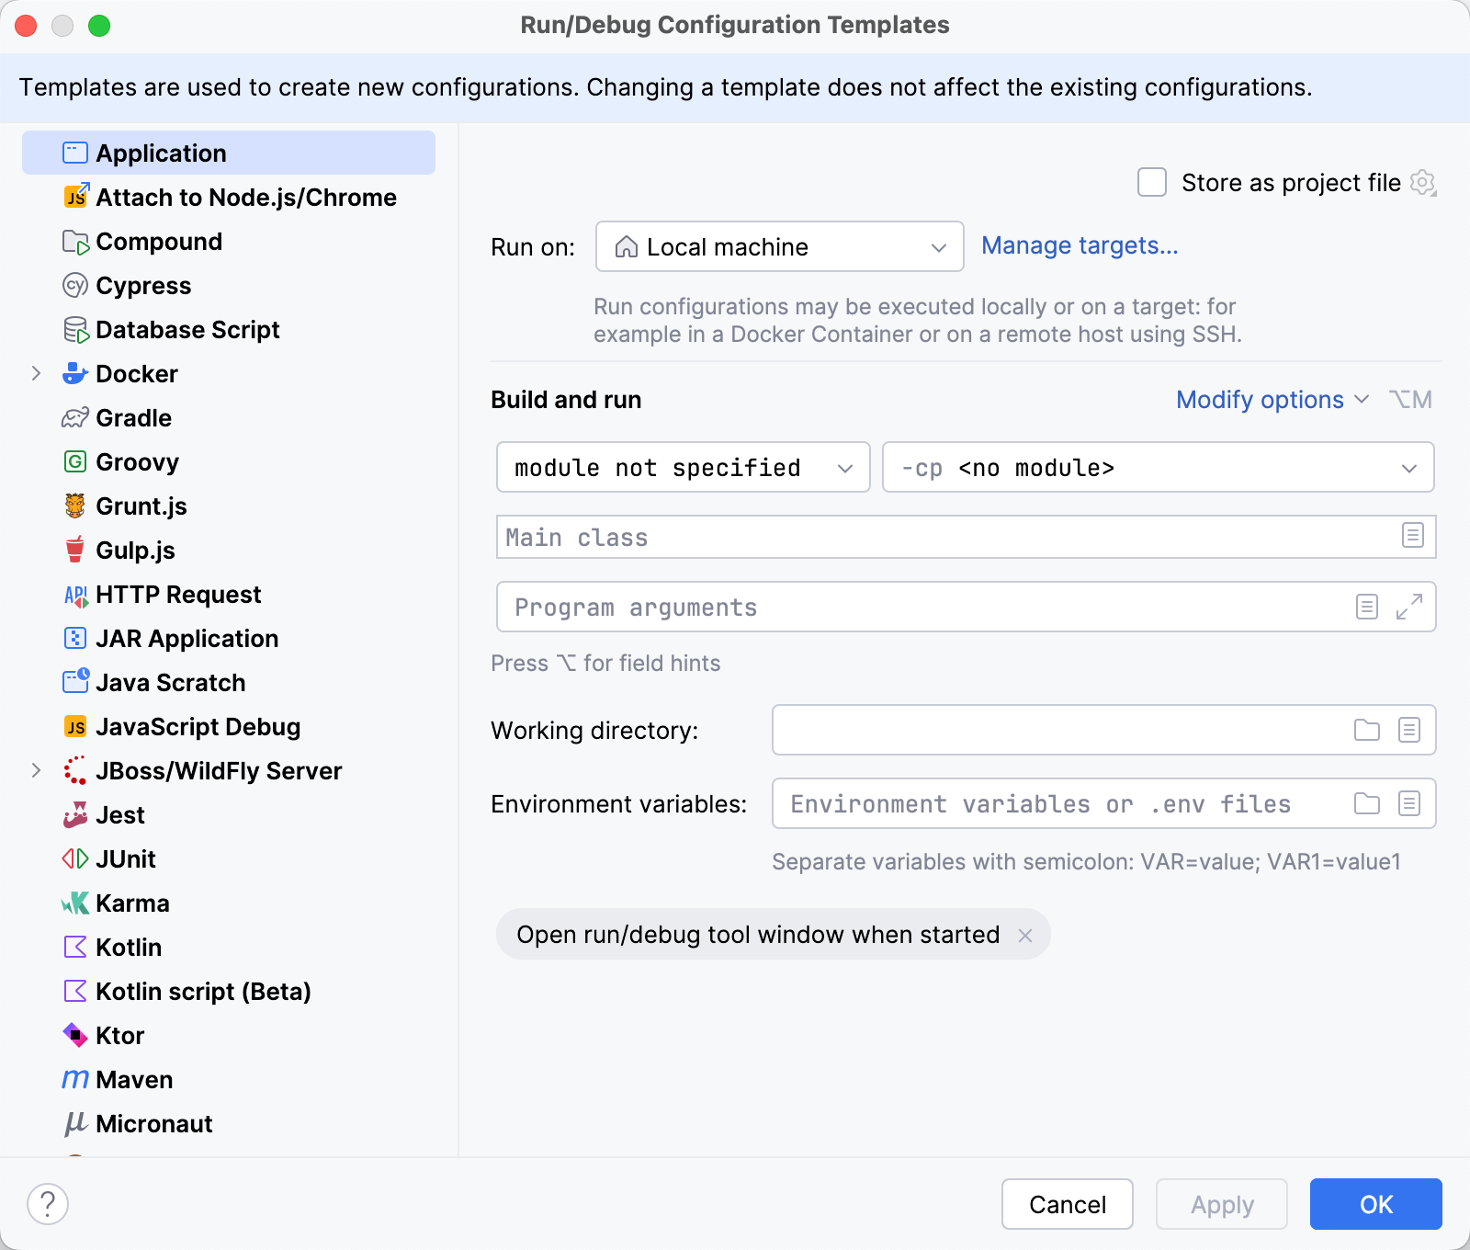The width and height of the screenshot is (1470, 1250).
Task: Select the Docker configuration template icon
Action: pos(74,373)
